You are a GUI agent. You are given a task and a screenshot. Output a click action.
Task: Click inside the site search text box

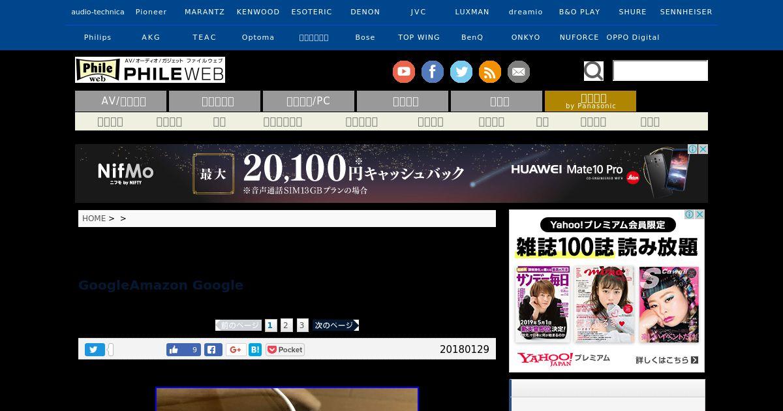pyautogui.click(x=660, y=70)
